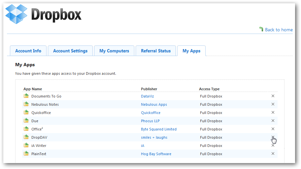Click the Access Type column header
This screenshot has height=169, width=301.
pos(209,89)
